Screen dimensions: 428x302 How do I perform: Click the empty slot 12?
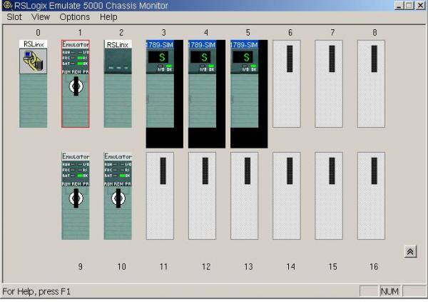coord(202,196)
